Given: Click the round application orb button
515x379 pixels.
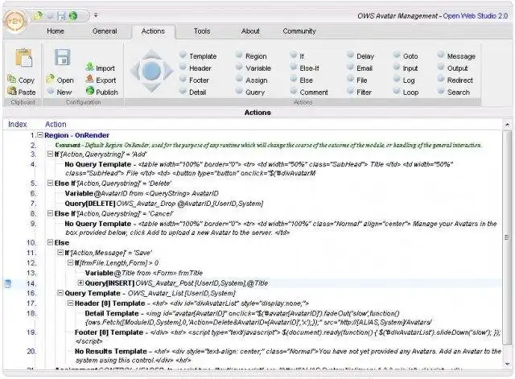Looking at the screenshot, I should point(14,22).
